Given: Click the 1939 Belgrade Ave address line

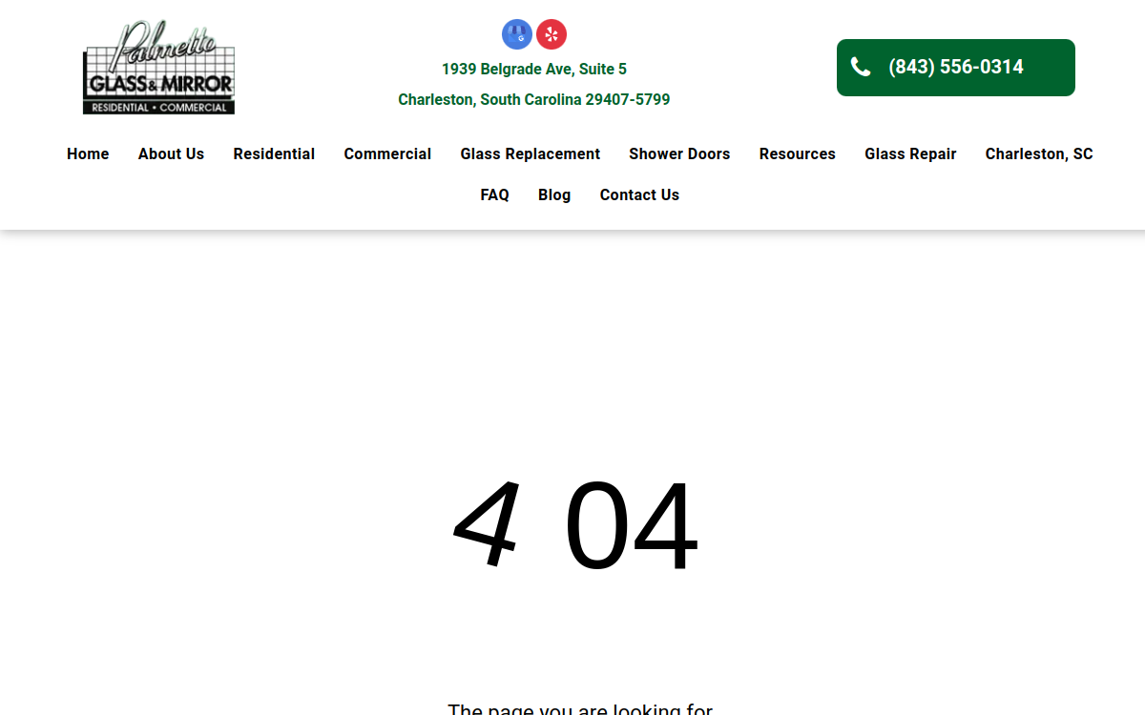Looking at the screenshot, I should click(x=534, y=69).
